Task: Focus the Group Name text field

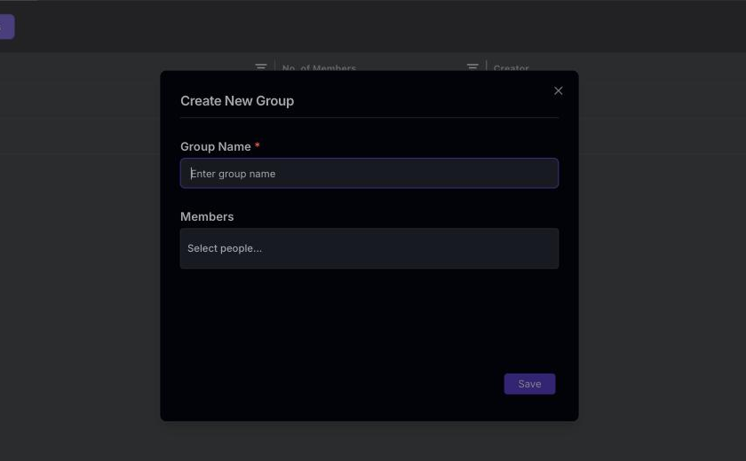Action: [369, 173]
